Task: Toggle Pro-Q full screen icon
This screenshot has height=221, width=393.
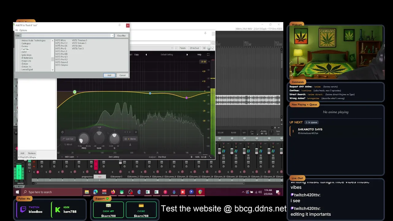Action: [208, 55]
